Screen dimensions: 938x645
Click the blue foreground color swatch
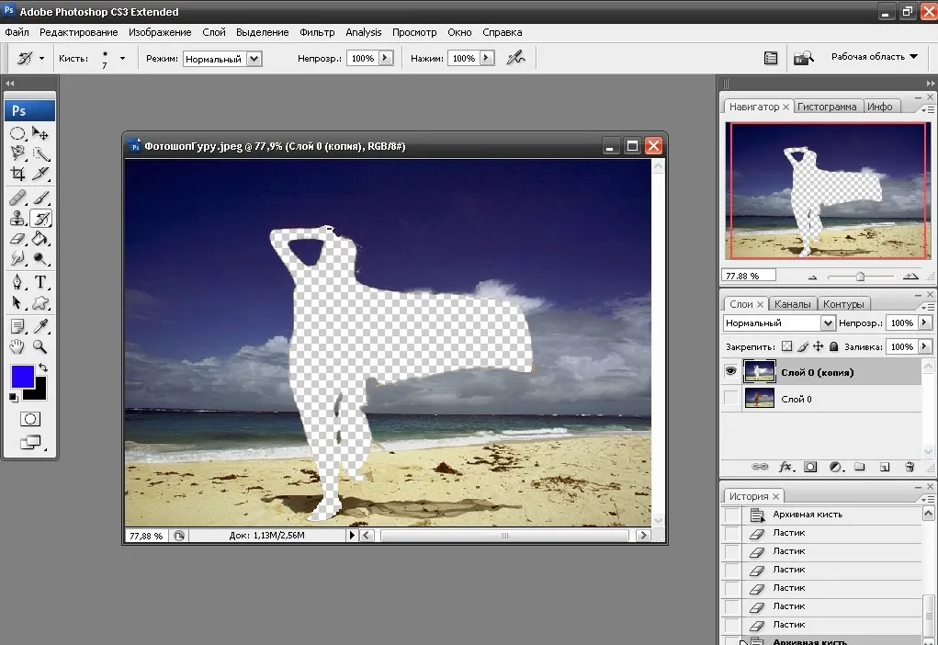pos(23,377)
